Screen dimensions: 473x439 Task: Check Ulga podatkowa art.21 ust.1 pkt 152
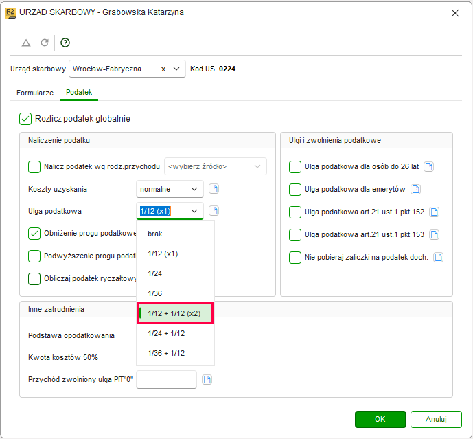point(295,212)
